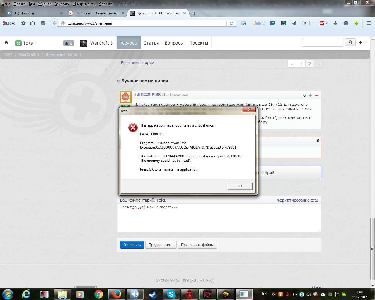
Task: Open the plus add-content dropdown
Action: point(362,42)
